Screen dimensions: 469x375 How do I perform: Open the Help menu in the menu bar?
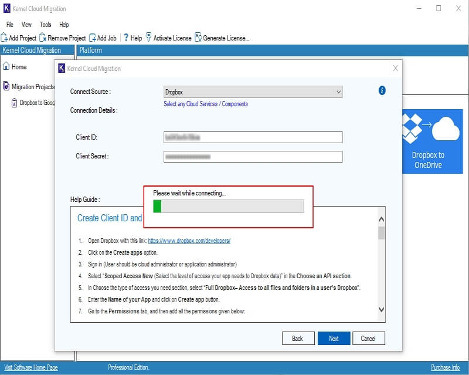click(64, 25)
